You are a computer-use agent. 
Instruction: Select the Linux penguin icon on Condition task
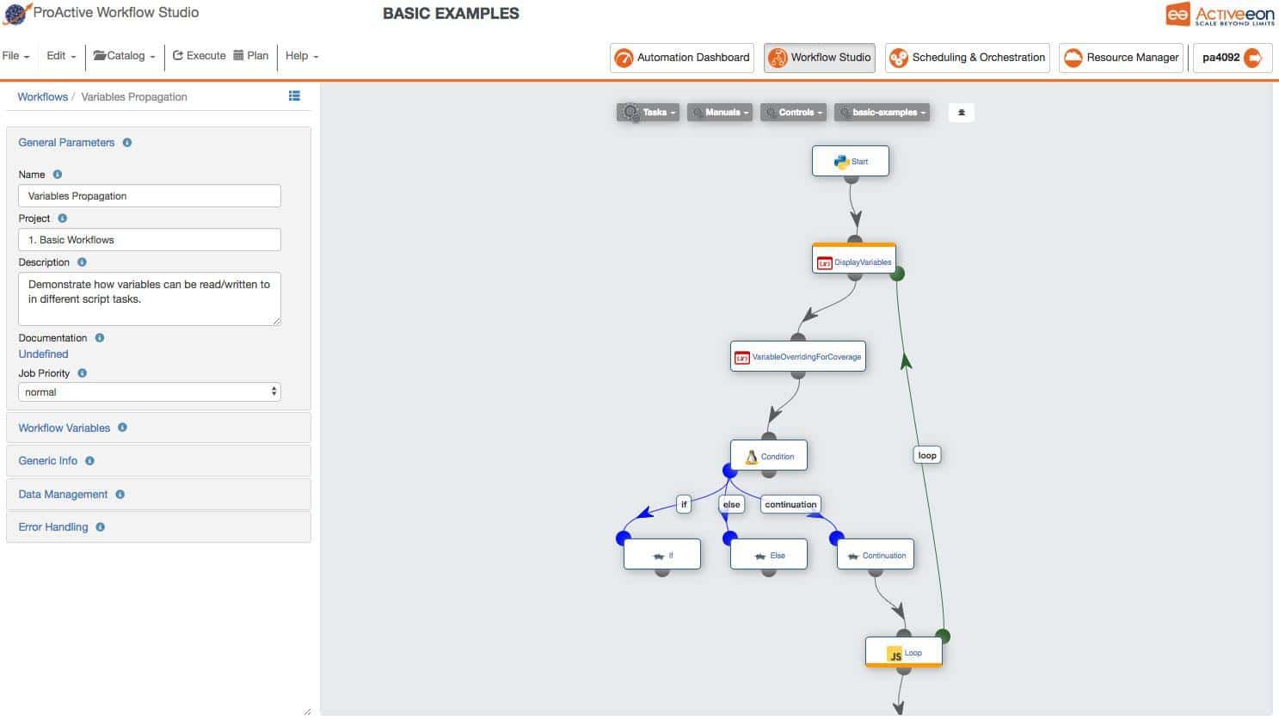(751, 457)
